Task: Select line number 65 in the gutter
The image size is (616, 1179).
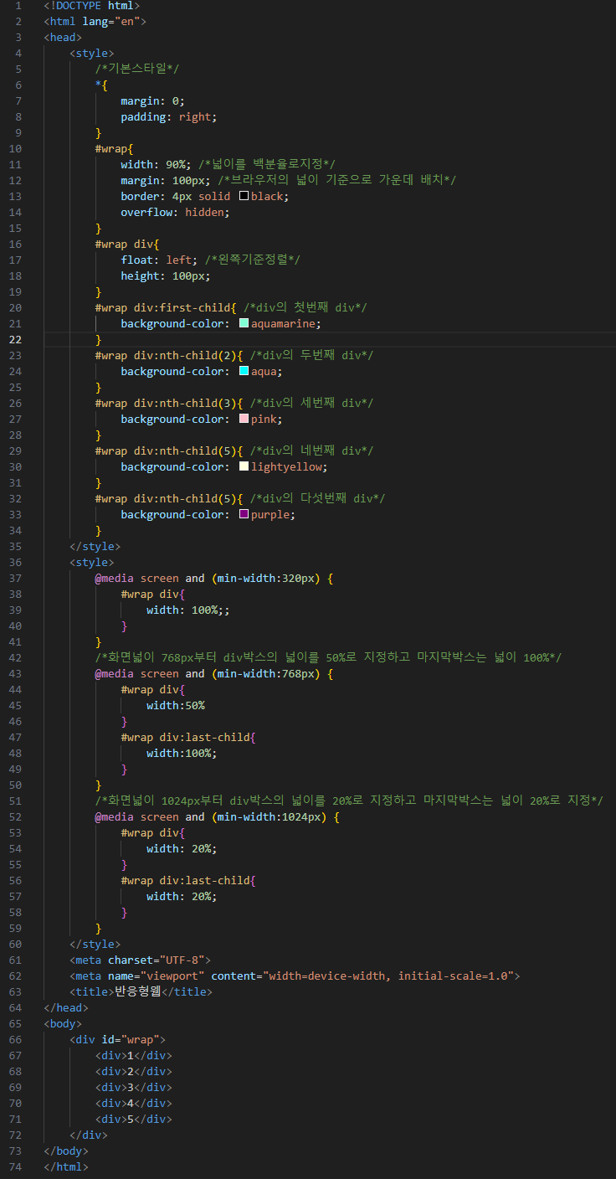Action: pos(17,1023)
